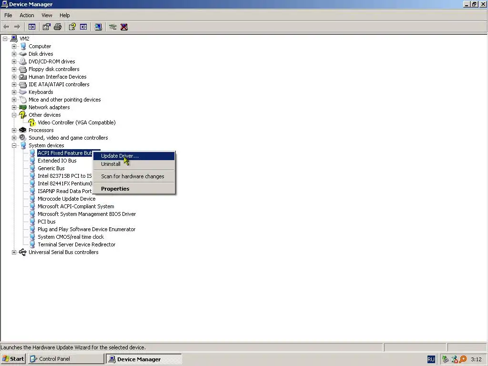Click the DVD/CD-ROM drives disc icon
The image size is (488, 366).
coord(23,61)
